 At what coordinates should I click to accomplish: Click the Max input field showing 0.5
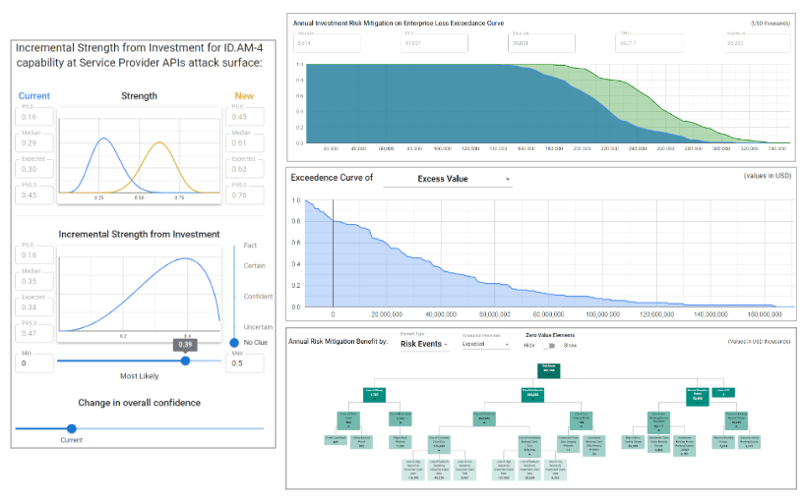click(245, 362)
